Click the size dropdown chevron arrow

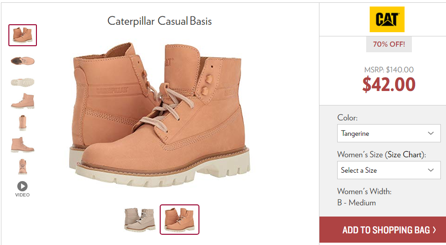click(x=431, y=170)
